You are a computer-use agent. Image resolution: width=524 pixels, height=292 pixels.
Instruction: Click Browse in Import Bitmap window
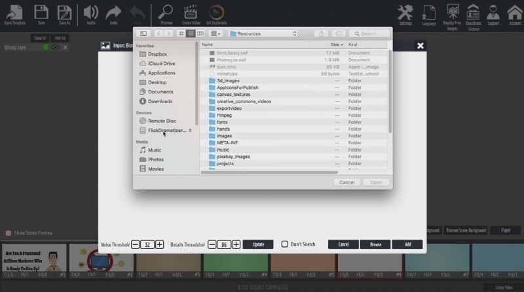tap(375, 244)
